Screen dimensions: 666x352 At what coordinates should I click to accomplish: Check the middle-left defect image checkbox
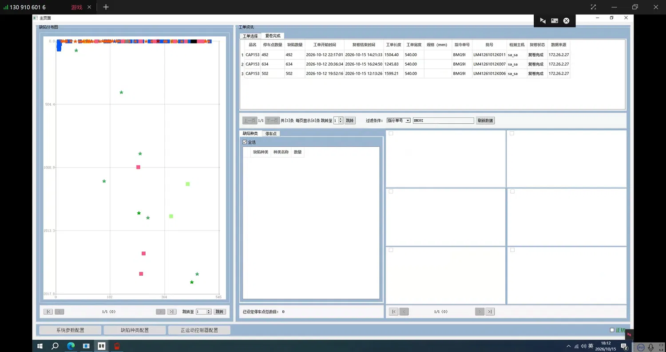click(391, 191)
